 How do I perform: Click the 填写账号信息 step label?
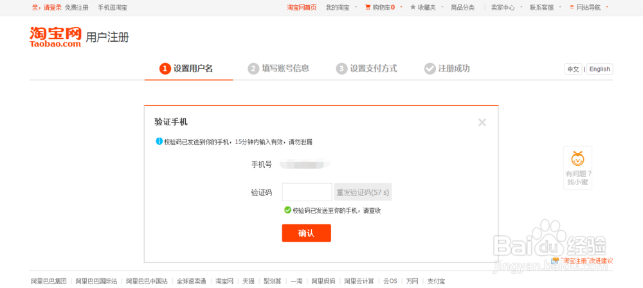click(285, 69)
